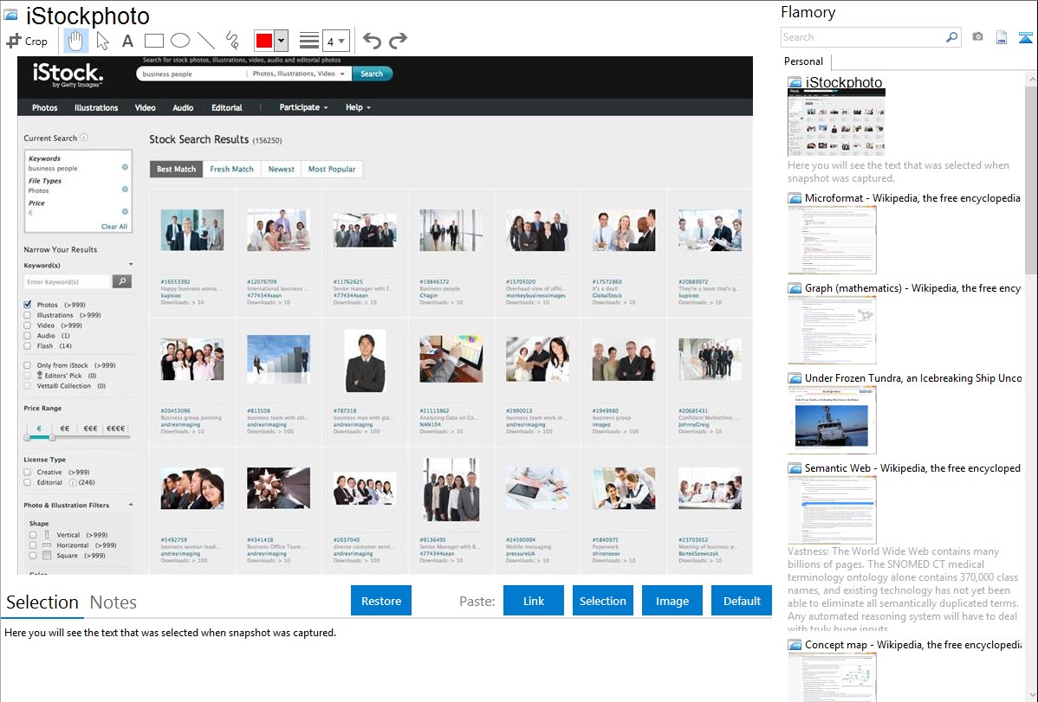Open the Illustrations navigation item
1038x702 pixels.
click(x=96, y=108)
